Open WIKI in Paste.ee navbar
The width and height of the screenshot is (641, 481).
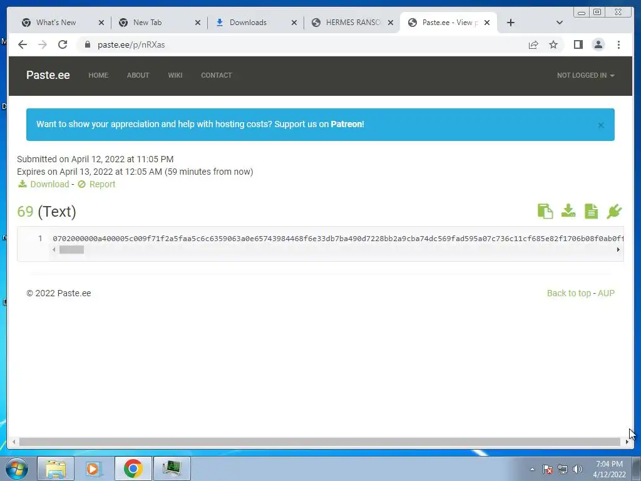175,75
